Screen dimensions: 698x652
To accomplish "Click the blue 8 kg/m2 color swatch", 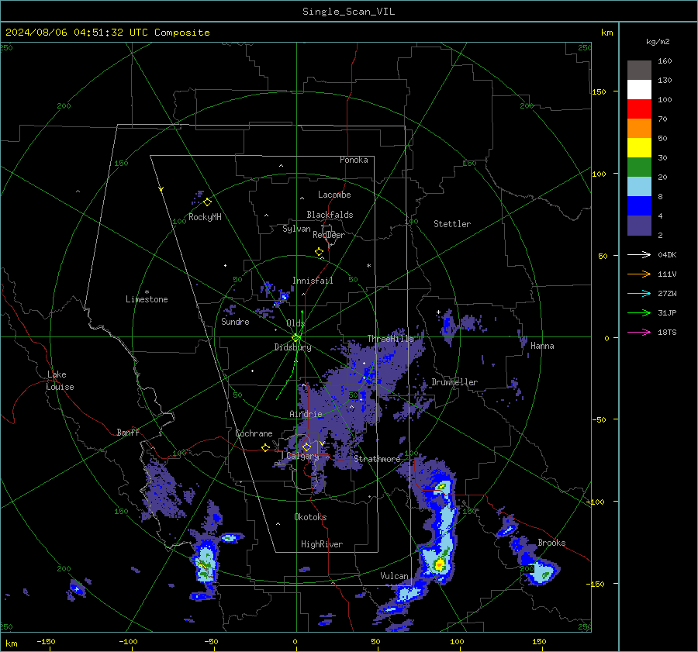I will point(639,205).
